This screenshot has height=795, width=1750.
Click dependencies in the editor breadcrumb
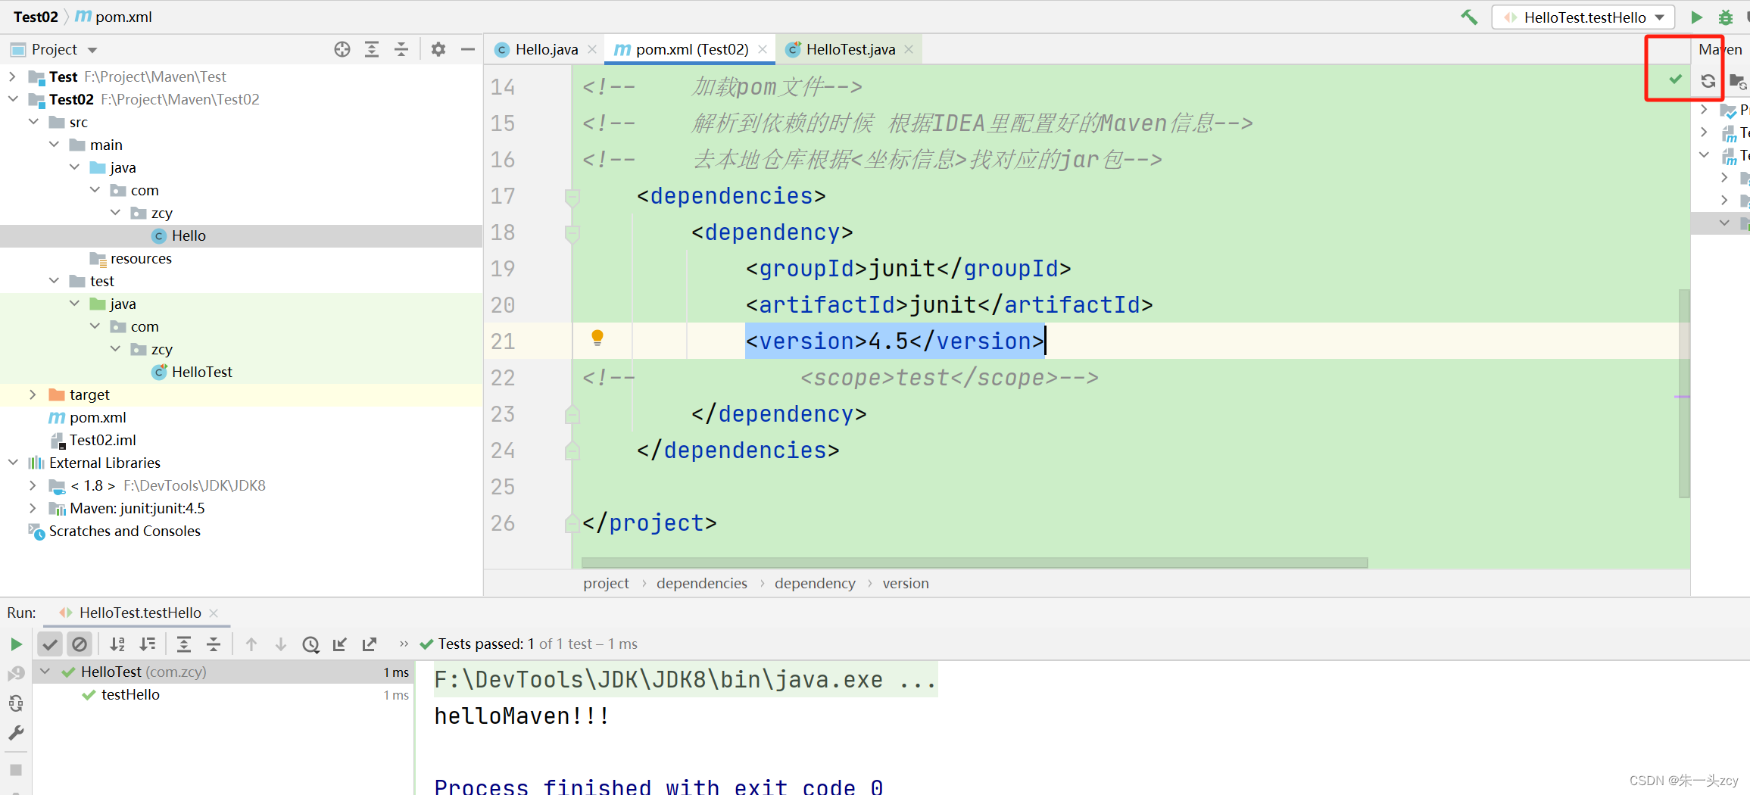point(701,583)
